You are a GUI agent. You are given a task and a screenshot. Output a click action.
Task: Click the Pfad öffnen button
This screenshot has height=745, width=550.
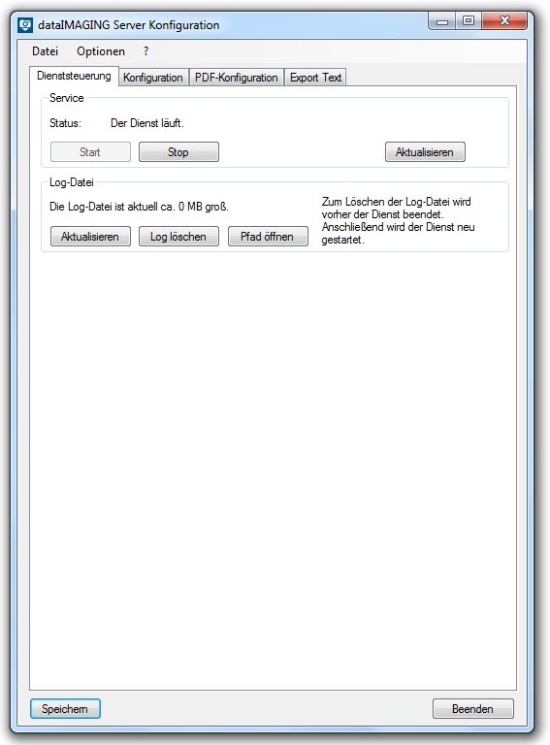pyautogui.click(x=268, y=236)
